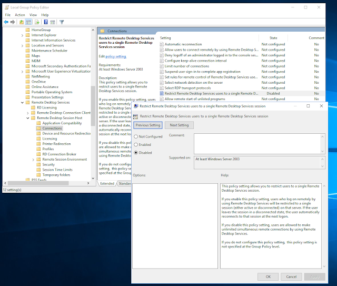The image size is (337, 286).
Task: Click the Up one level folder icon
Action: tap(22, 22)
